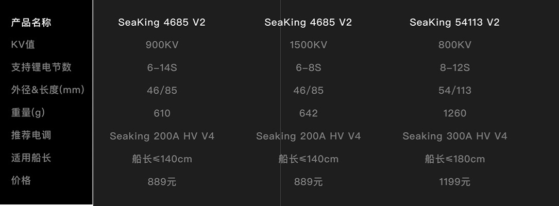The image size is (559, 206).
Task: Click the 54/113 dimension value
Action: pyautogui.click(x=454, y=91)
